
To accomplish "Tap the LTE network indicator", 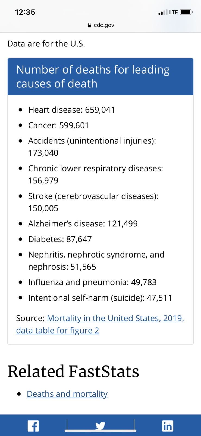I will coord(173,12).
